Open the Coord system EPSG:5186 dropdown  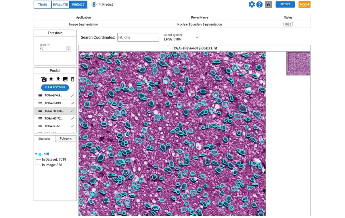(x=197, y=38)
